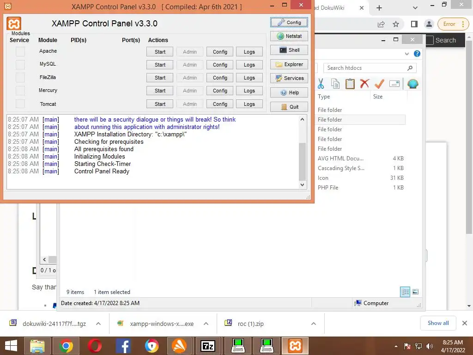Image resolution: width=473 pixels, height=355 pixels.
Task: Open Explorer help via blue question mark
Action: (417, 54)
